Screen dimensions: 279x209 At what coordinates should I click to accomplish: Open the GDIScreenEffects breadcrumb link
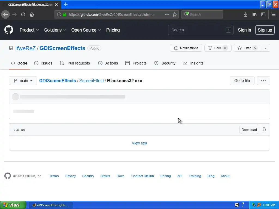(x=57, y=81)
